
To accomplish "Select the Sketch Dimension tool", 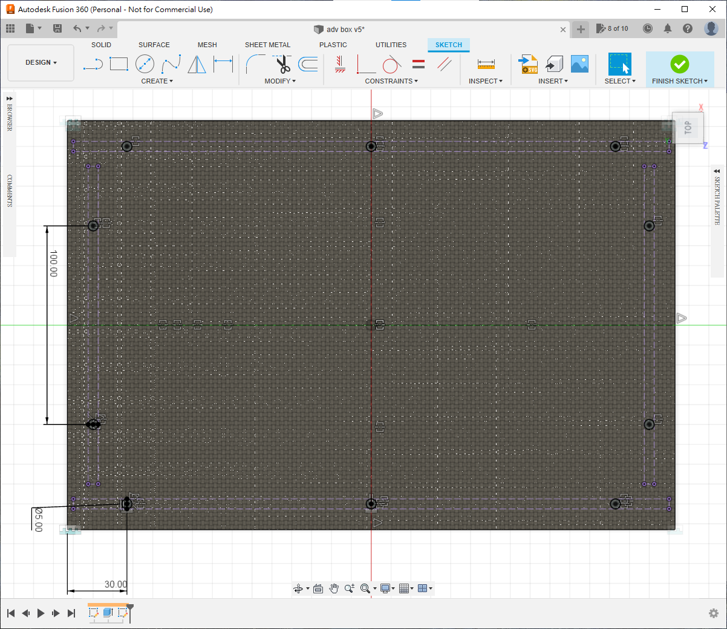I will point(223,64).
